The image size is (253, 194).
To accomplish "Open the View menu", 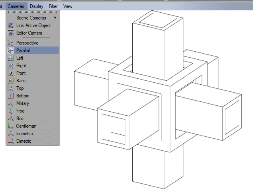I will (x=68, y=6).
